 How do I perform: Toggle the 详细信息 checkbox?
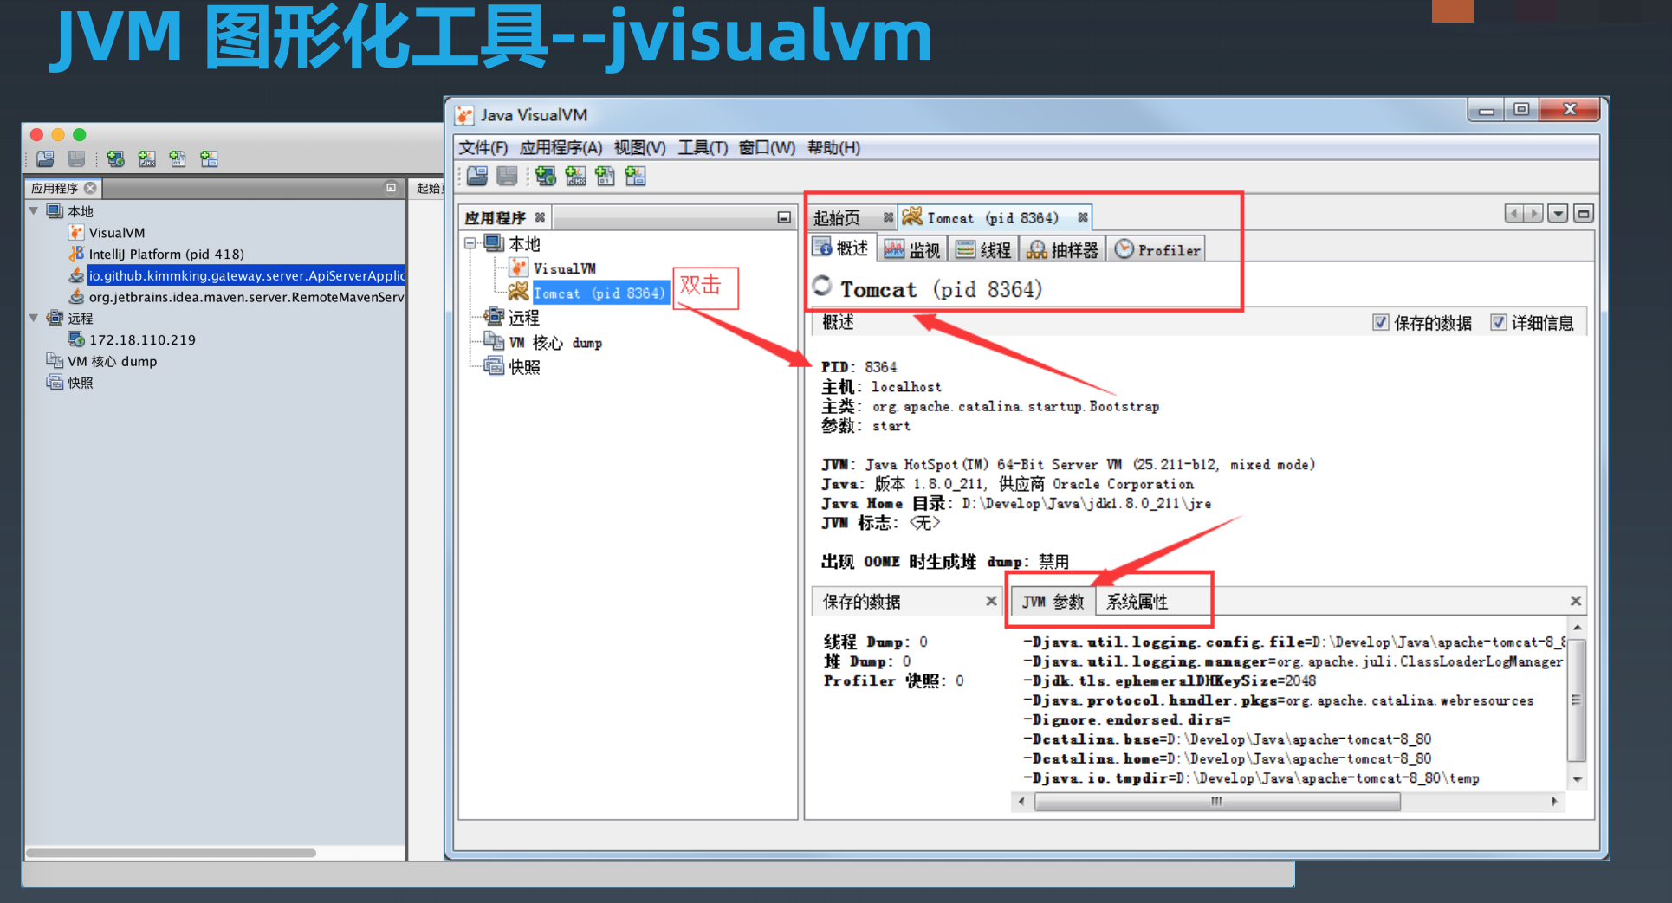[1498, 323]
